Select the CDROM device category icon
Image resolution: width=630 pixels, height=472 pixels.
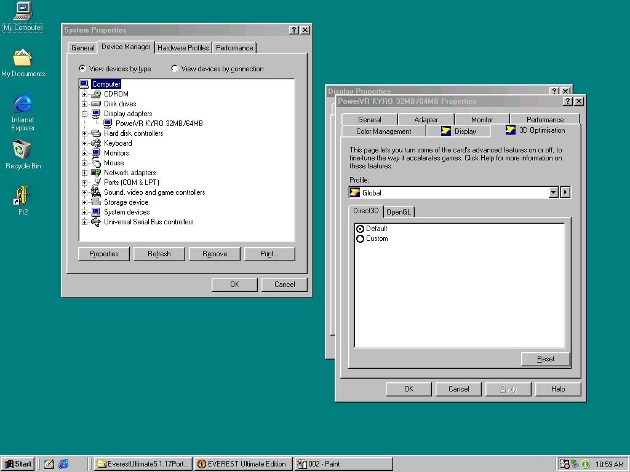click(x=95, y=94)
